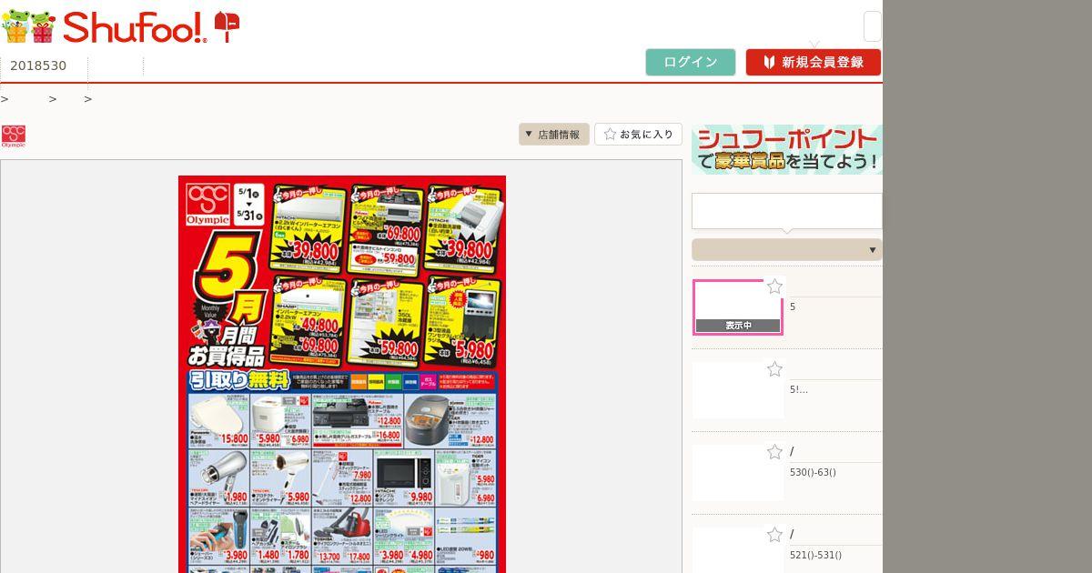Click the 530()-63() flyer title text
The image size is (1092, 573).
click(x=813, y=472)
